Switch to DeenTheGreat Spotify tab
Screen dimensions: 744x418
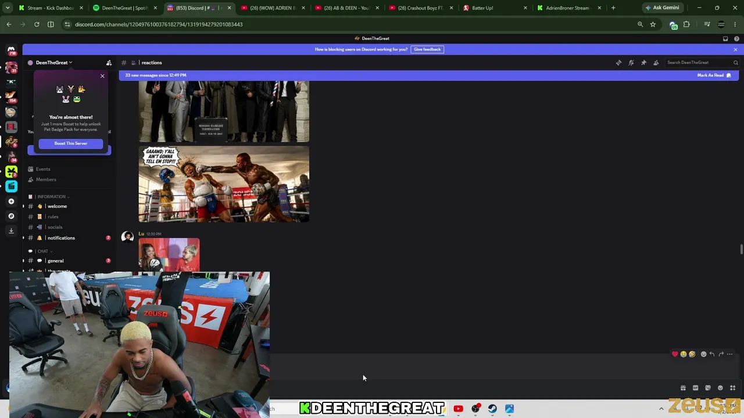[124, 8]
